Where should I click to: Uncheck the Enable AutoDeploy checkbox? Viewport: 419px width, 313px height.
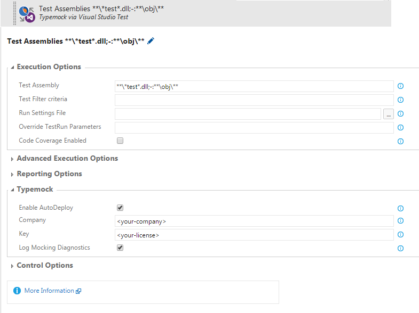(x=120, y=208)
